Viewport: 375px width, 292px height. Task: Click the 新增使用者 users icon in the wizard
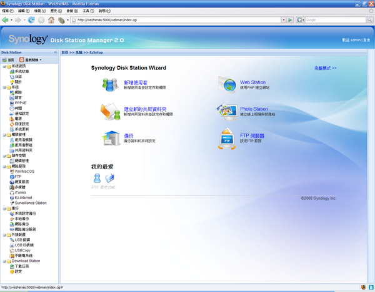110,84
